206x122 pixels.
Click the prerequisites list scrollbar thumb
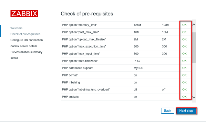[x=194, y=48]
